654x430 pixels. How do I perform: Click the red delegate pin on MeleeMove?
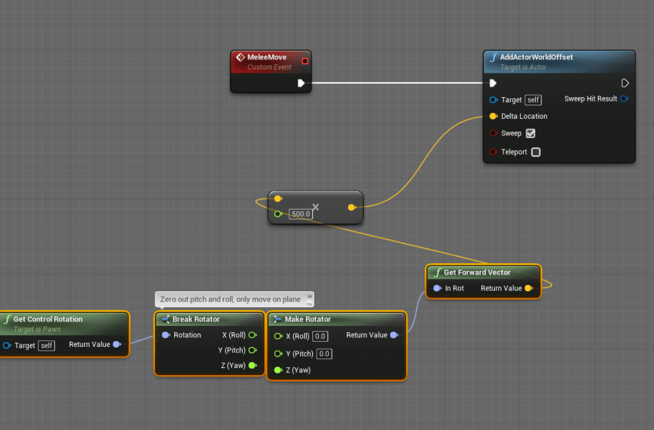(x=305, y=61)
